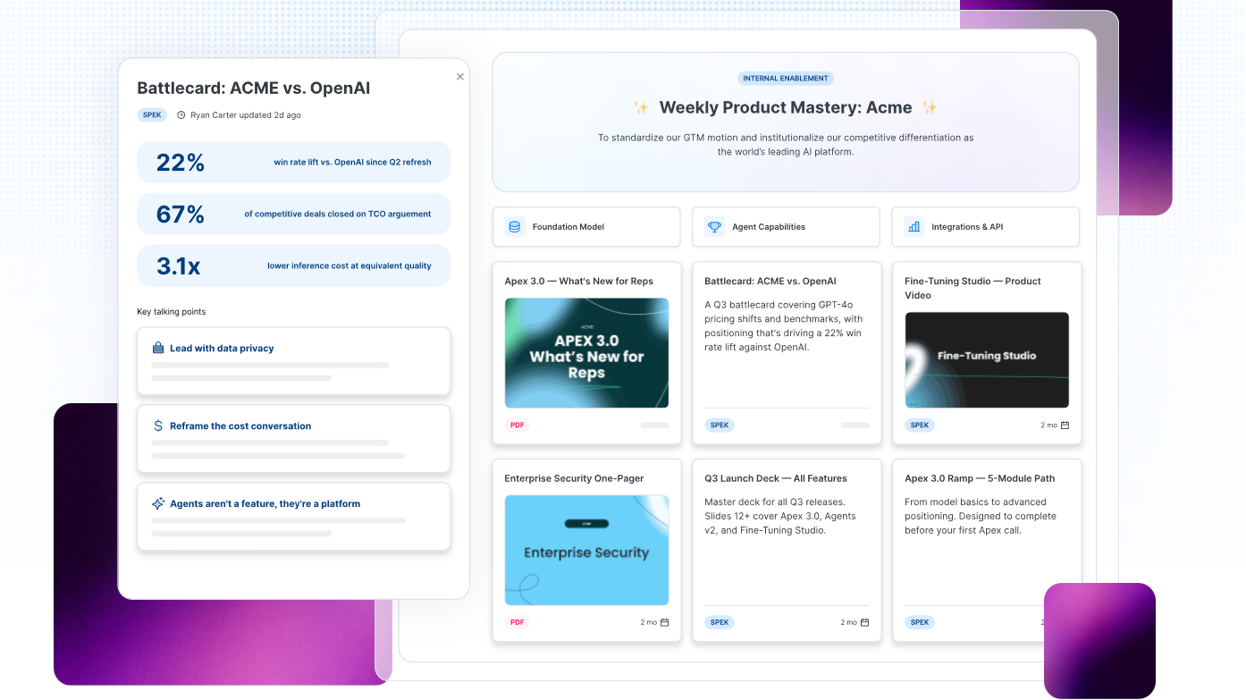Open Enterprise Security One-Pager card title
The image size is (1246, 700).
click(574, 478)
